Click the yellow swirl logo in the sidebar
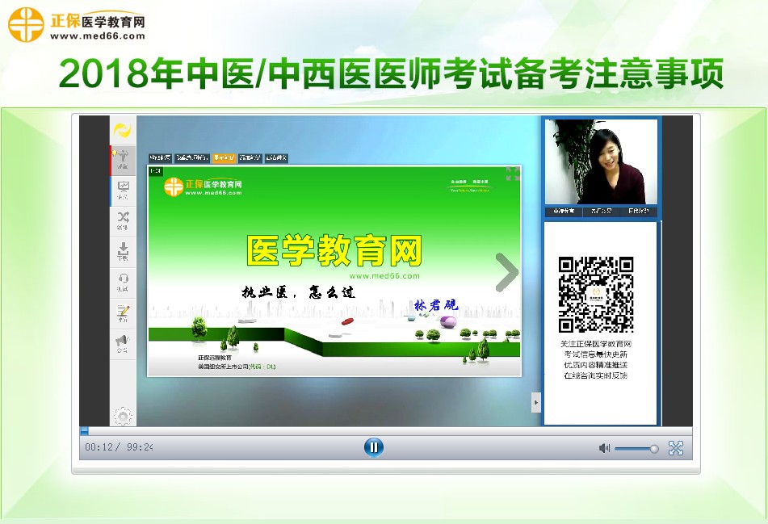The height and width of the screenshot is (524, 768). (122, 130)
